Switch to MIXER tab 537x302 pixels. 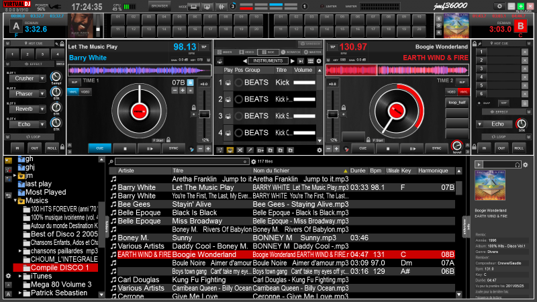pos(225,52)
